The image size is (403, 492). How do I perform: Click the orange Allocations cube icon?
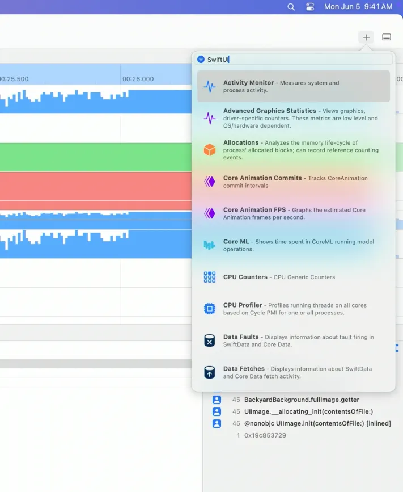coord(210,150)
